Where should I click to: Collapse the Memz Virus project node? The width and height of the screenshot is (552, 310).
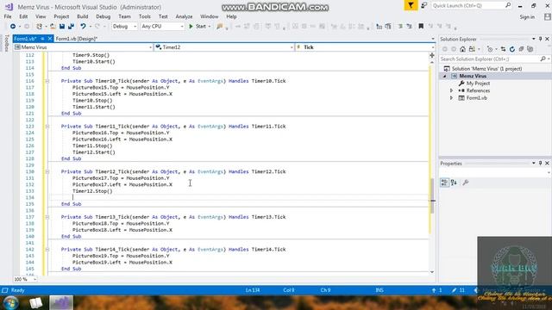tap(445, 77)
